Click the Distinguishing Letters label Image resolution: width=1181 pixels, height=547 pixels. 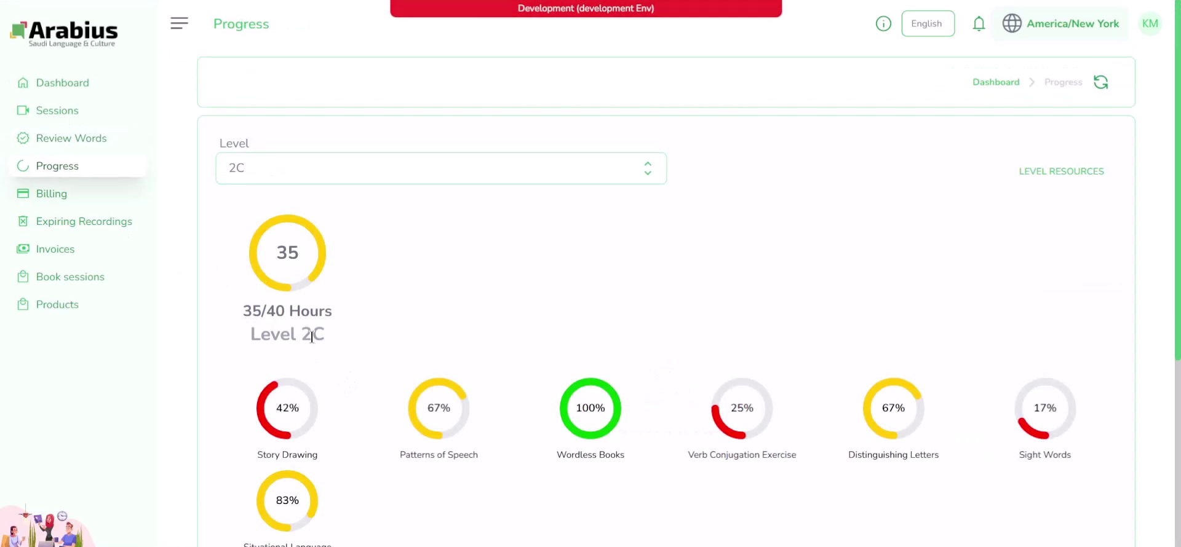(893, 455)
